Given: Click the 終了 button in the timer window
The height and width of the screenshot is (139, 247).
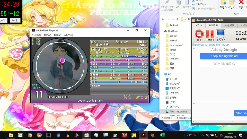Looking at the screenshot, I should click(x=15, y=20).
